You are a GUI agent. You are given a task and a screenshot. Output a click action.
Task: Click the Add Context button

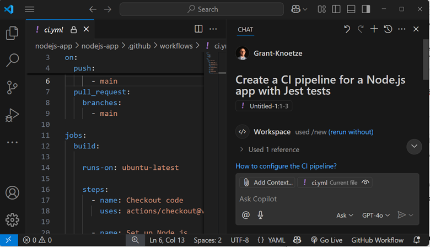coord(268,182)
